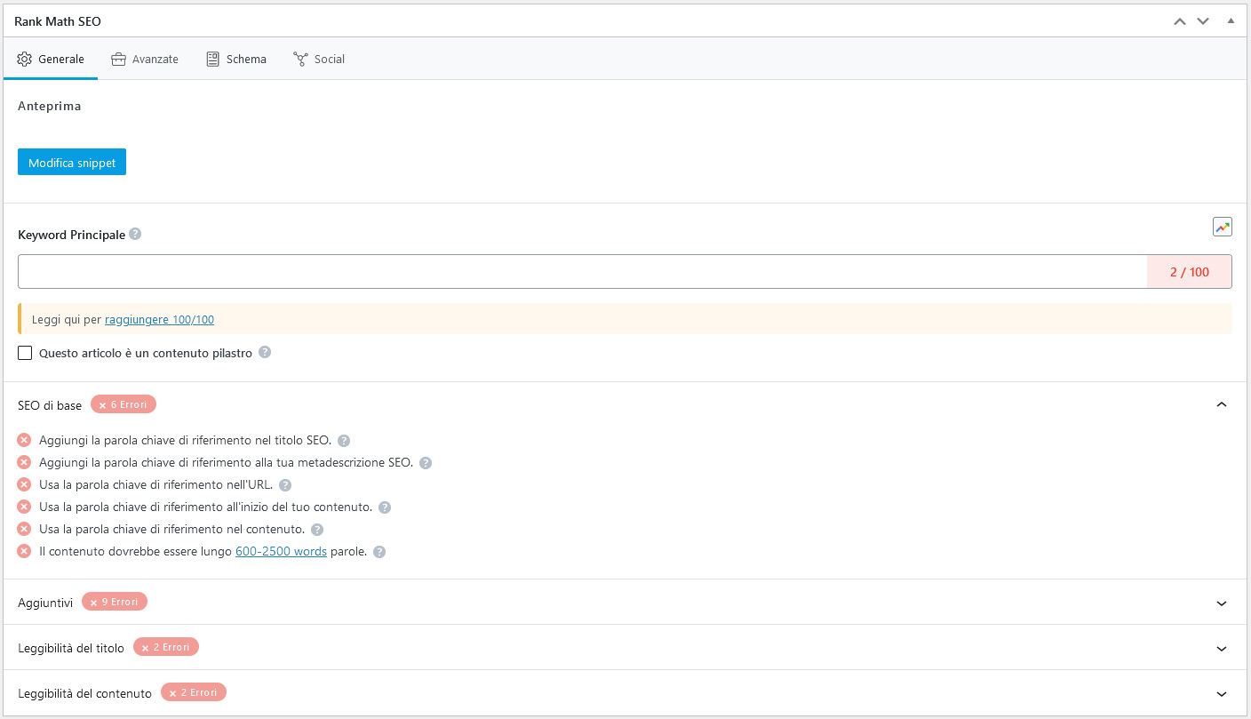Viewport: 1251px width, 719px height.
Task: Collapse the SEO di base section
Action: coord(1222,404)
